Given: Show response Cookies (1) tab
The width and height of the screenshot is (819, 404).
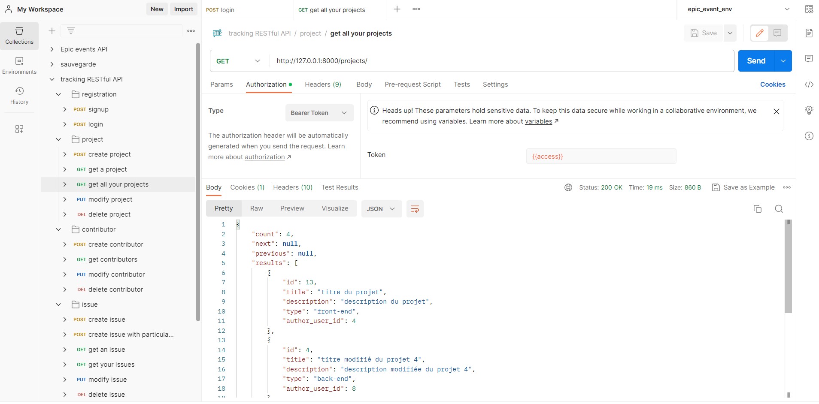Looking at the screenshot, I should point(247,187).
